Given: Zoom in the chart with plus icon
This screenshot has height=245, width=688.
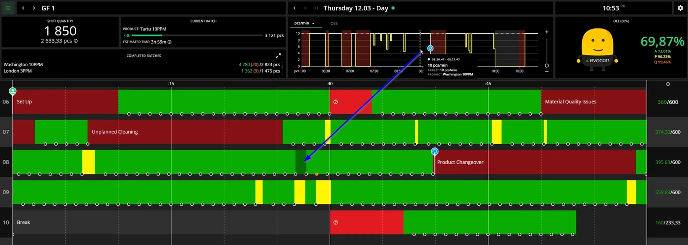Looking at the screenshot, I should tap(547, 32).
